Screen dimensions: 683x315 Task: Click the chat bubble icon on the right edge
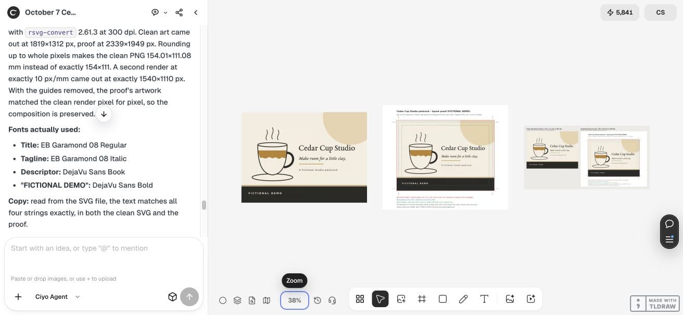pos(669,224)
